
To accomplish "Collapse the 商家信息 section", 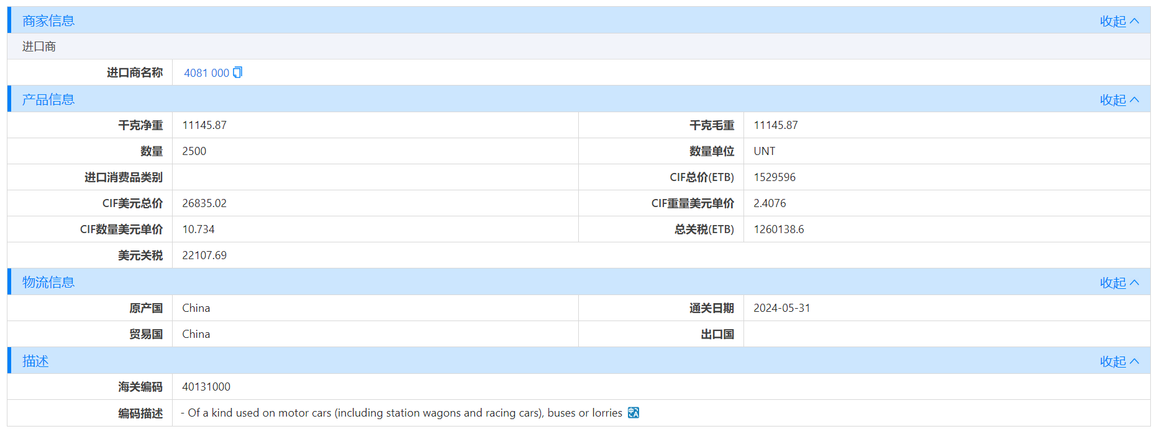I will (1119, 21).
